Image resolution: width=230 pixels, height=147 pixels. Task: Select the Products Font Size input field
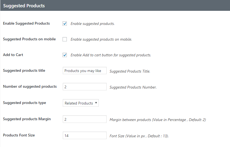(x=84, y=135)
